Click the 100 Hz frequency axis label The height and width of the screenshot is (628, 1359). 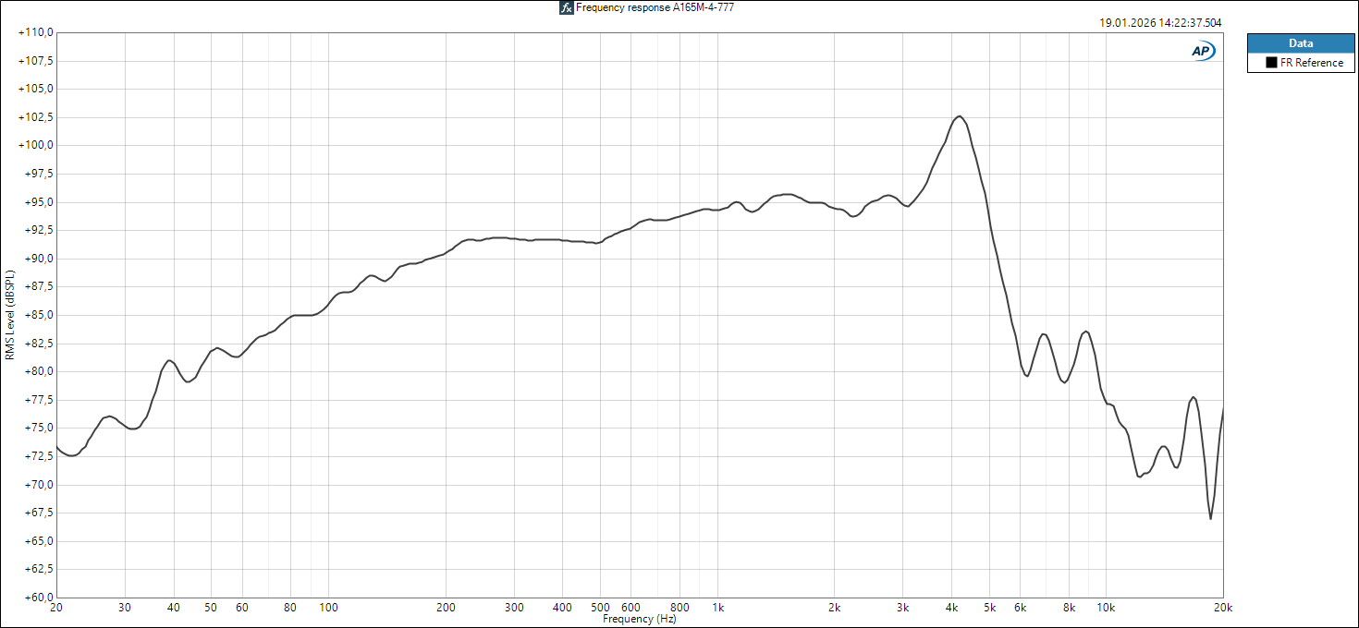[x=328, y=608]
